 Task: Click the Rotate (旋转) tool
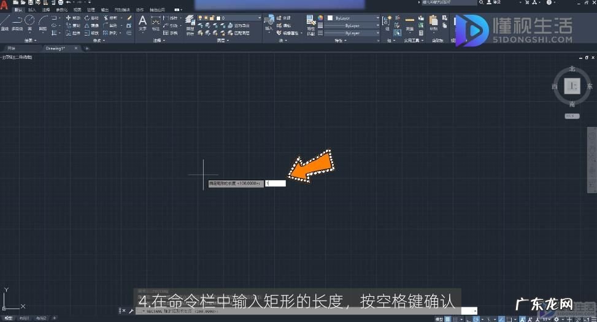[x=91, y=18]
